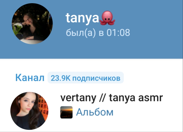Screen dimensions: 183x132
Task: Click the 'Канал' section label
Action: tap(30, 78)
